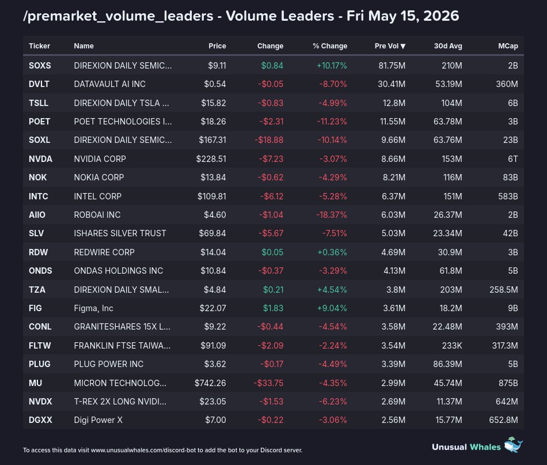Image resolution: width=547 pixels, height=465 pixels.
Task: Click the REDWIRE CORP name
Action: 104,252
